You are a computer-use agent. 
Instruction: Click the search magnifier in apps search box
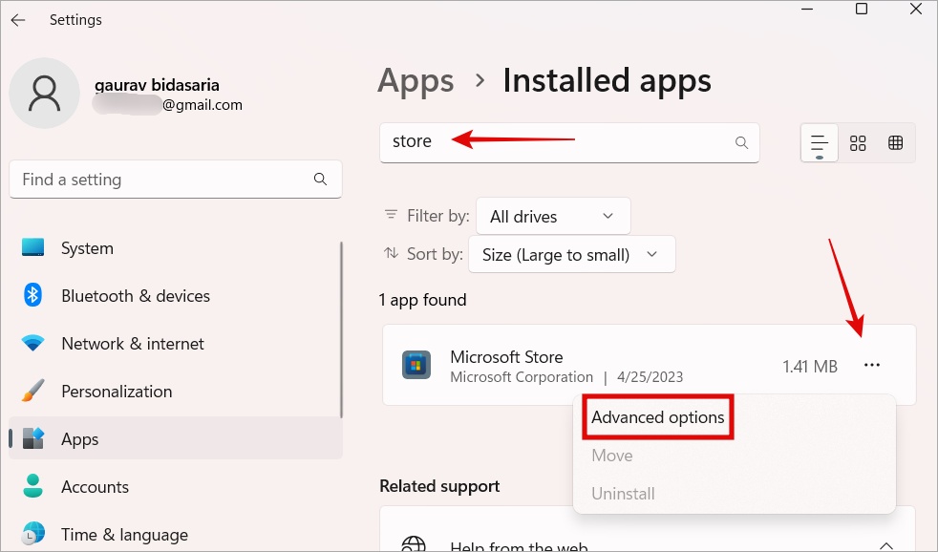741,142
